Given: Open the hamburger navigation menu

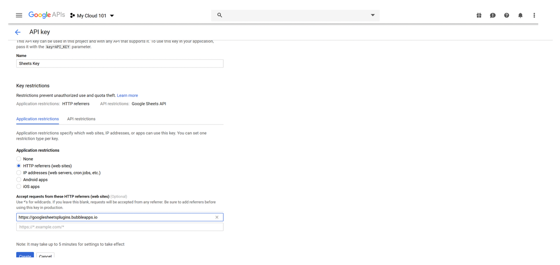Looking at the screenshot, I should 19,15.
